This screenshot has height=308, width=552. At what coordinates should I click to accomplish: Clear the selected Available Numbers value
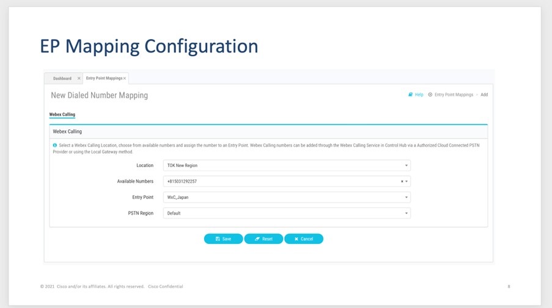point(402,181)
